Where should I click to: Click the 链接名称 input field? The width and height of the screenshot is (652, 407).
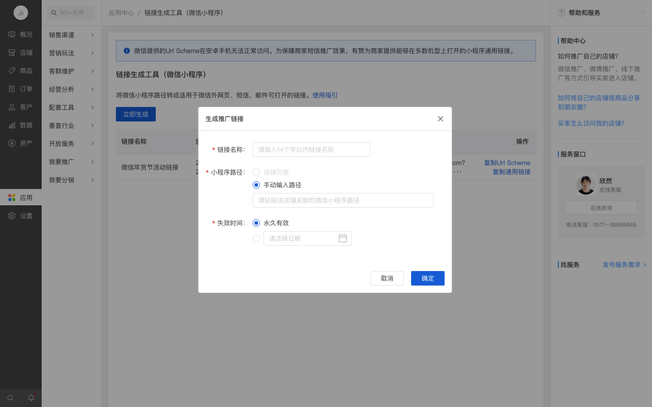pyautogui.click(x=311, y=149)
